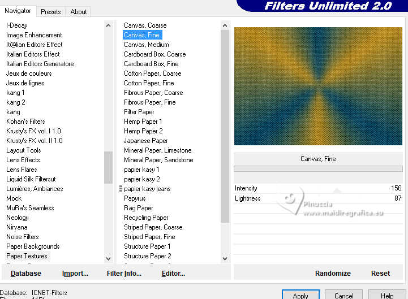Click the category list scroll down arrow

point(108,259)
